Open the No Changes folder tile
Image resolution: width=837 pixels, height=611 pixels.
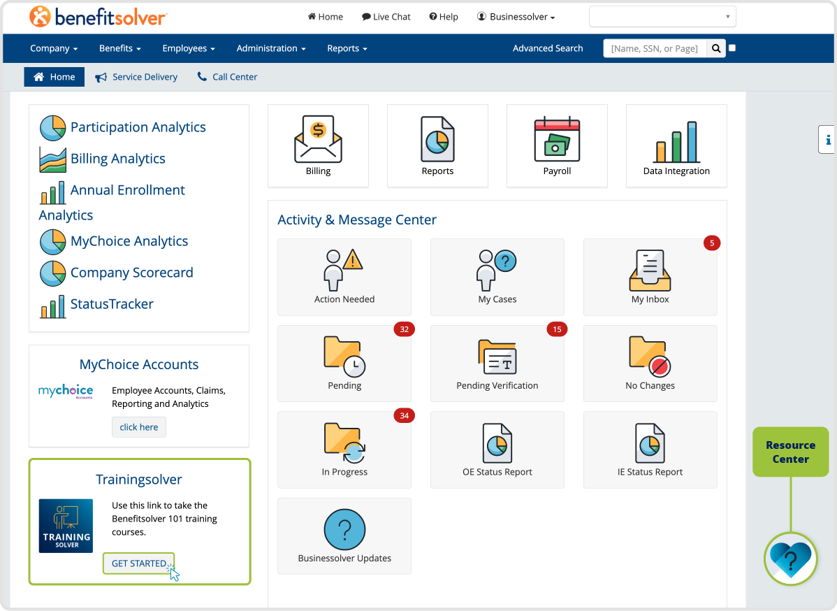(650, 364)
